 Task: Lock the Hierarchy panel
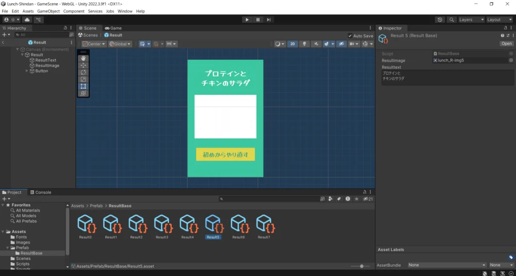point(65,28)
